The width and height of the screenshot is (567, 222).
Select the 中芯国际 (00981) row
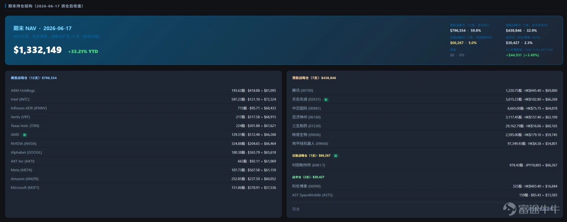pos(425,109)
